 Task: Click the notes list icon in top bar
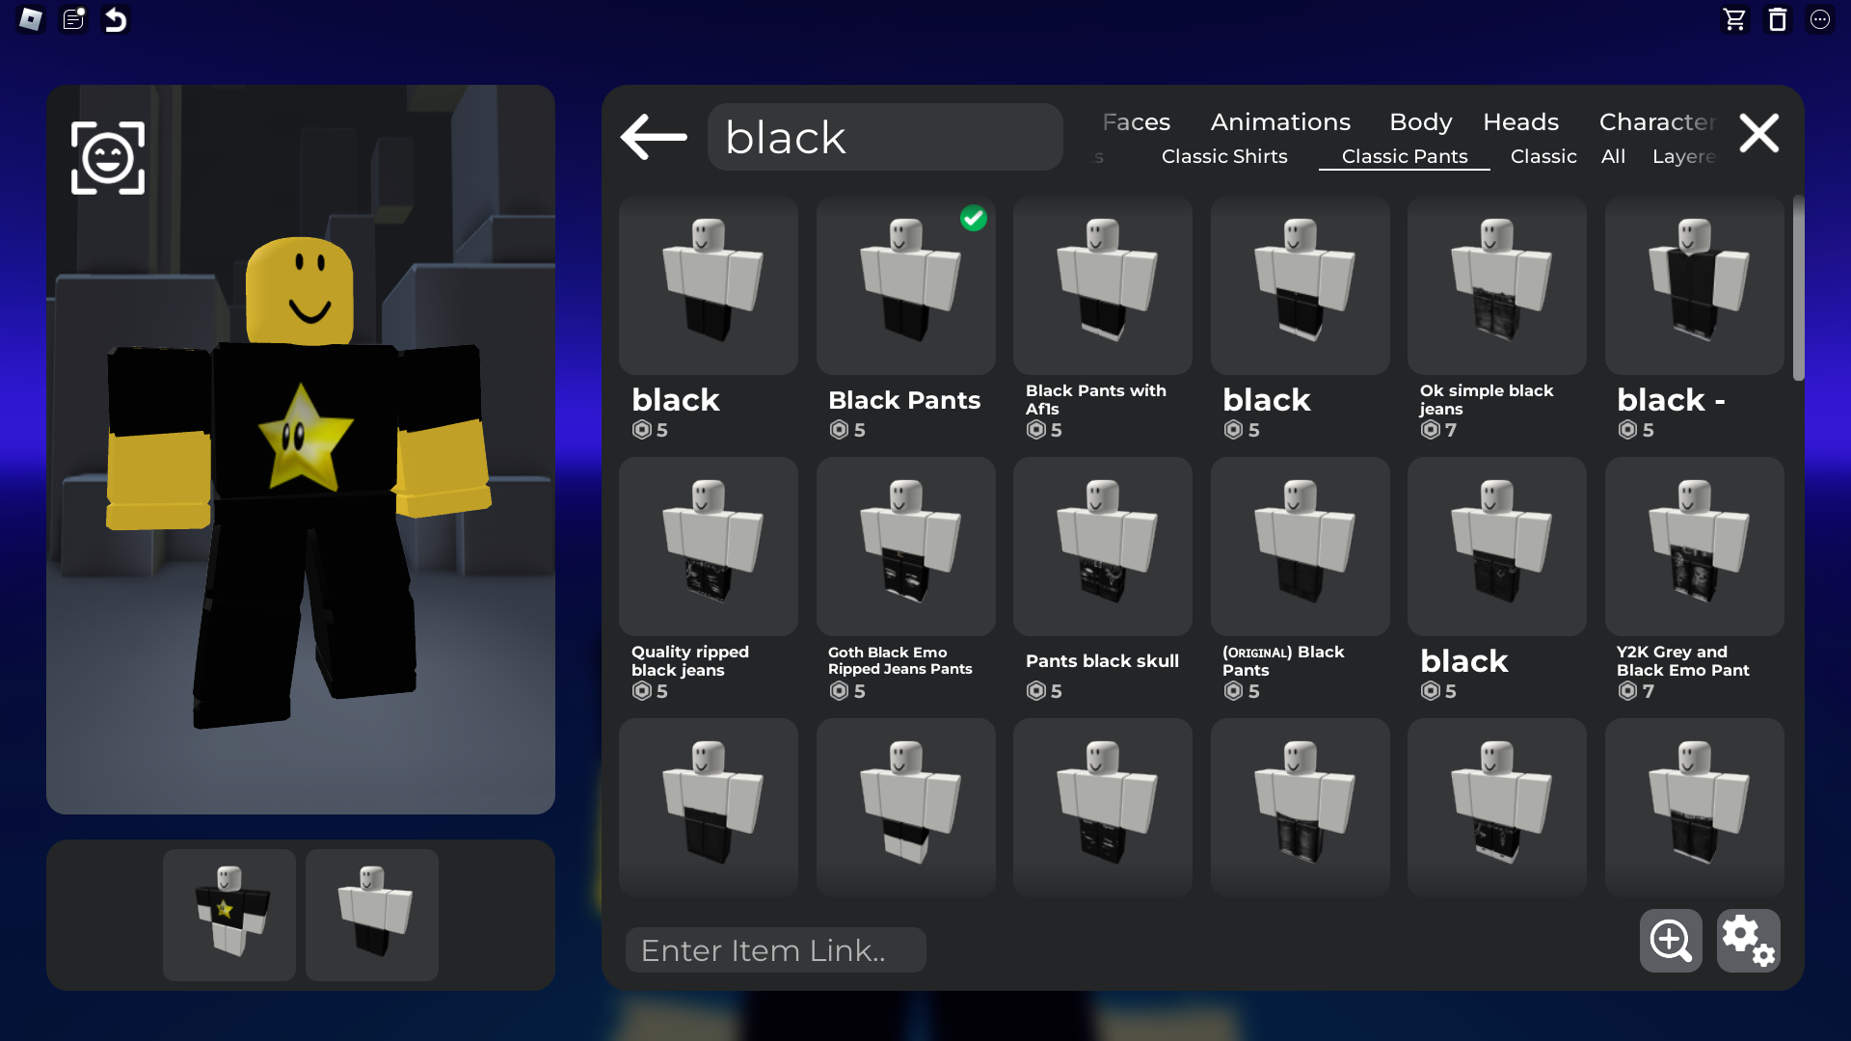74,19
